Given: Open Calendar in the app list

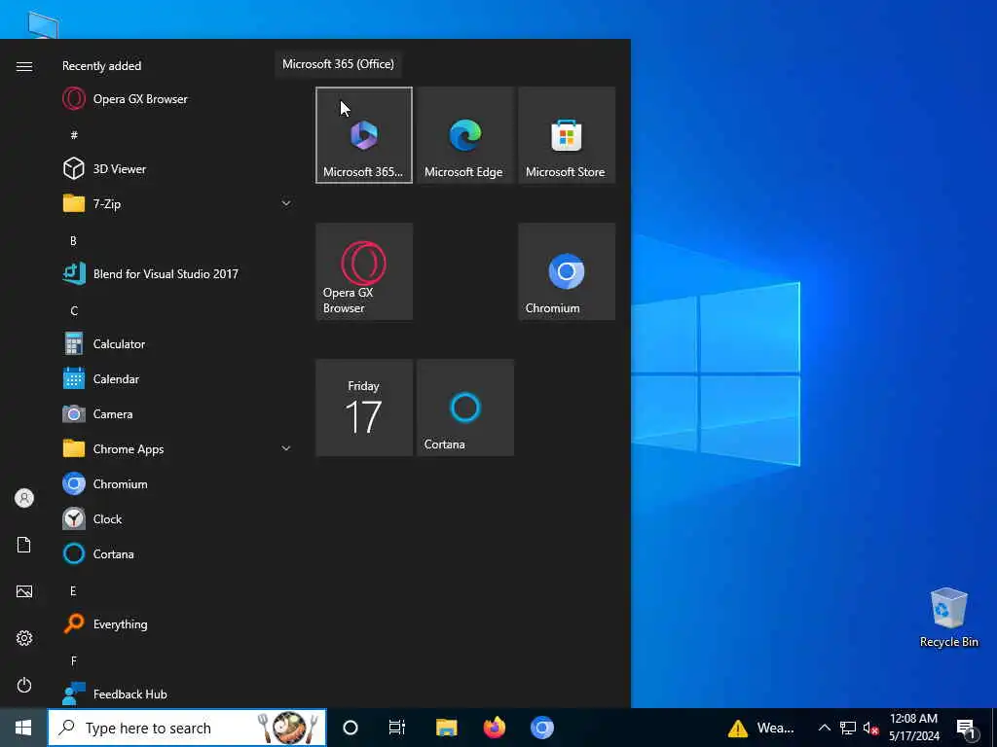Looking at the screenshot, I should 176,379.
